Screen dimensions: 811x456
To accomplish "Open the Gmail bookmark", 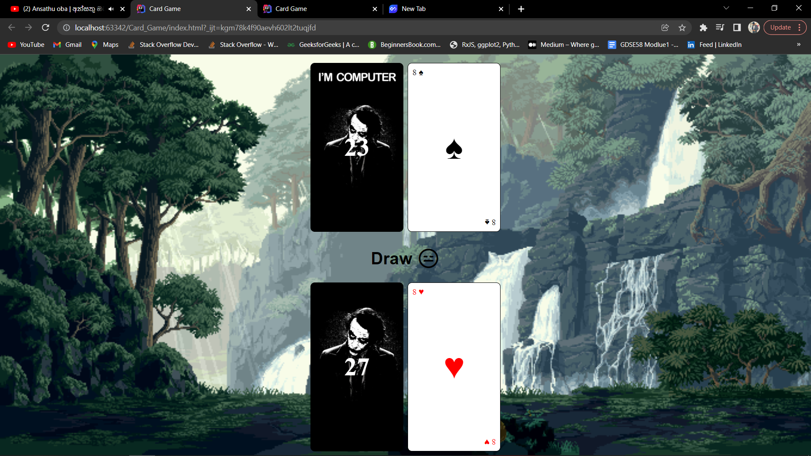I will (68, 45).
